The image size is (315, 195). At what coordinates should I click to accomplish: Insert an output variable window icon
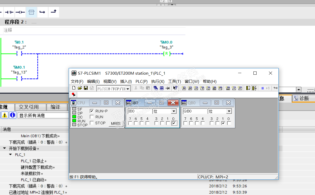pos(190,88)
